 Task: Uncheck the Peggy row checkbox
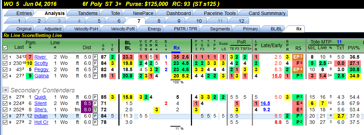(x=5, y=69)
